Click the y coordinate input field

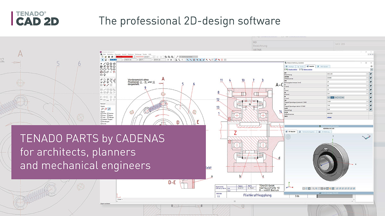[130, 60]
